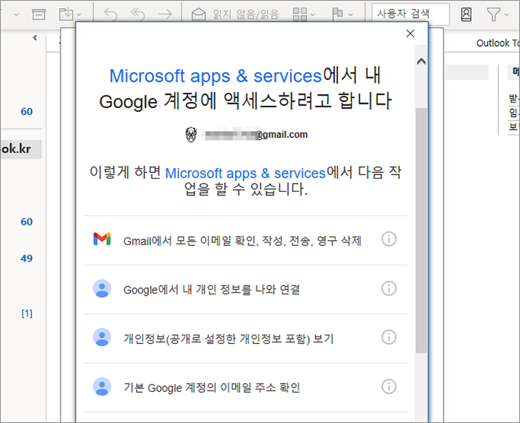Click the folder count 49 in sidebar
Image resolution: width=520 pixels, height=423 pixels.
[27, 258]
